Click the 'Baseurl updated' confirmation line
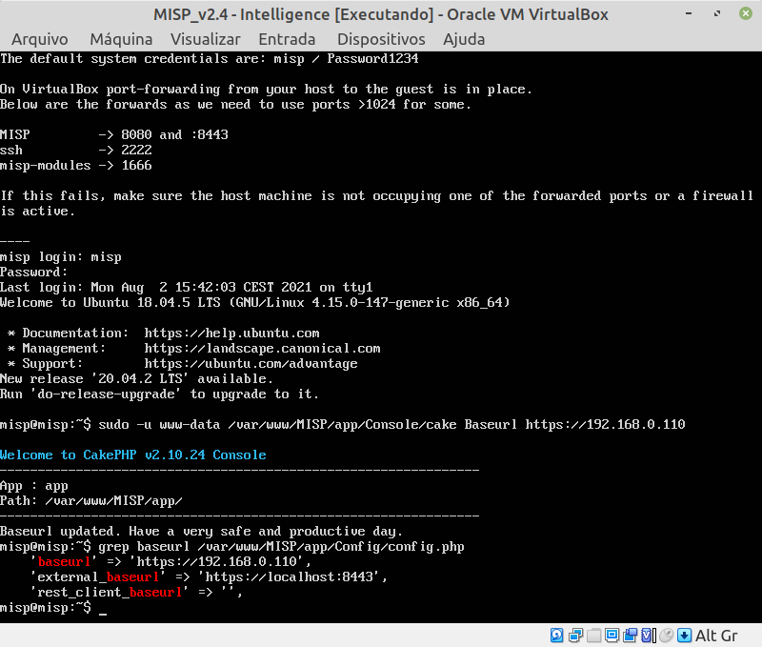 pos(201,532)
